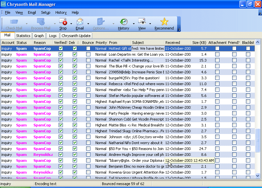Image resolution: width=262 pixels, height=188 pixels.
Task: Click the 'Reynolds.r' reason in Andrew Hugh row
Action: (x=43, y=155)
